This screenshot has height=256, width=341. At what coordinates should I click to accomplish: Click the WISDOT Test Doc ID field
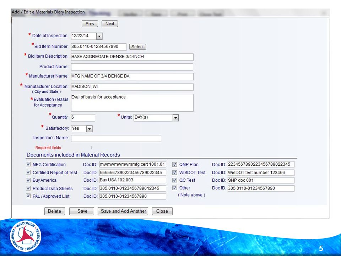[261, 173]
